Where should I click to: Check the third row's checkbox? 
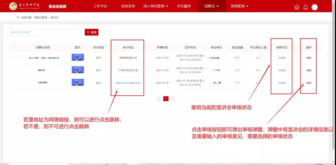15,83
